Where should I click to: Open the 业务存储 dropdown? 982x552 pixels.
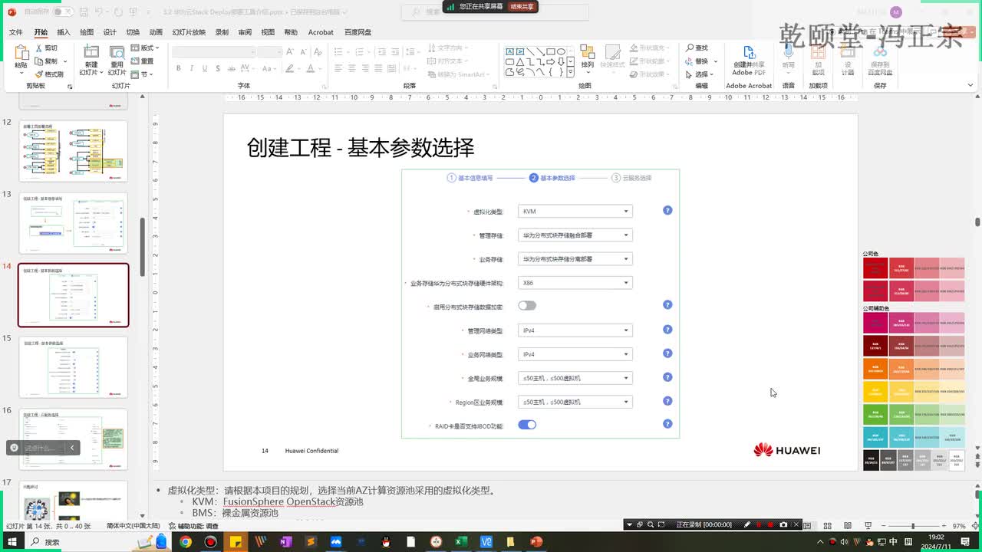(575, 259)
